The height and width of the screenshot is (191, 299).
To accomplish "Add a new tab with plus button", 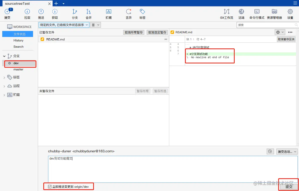I will (x=56, y=3).
